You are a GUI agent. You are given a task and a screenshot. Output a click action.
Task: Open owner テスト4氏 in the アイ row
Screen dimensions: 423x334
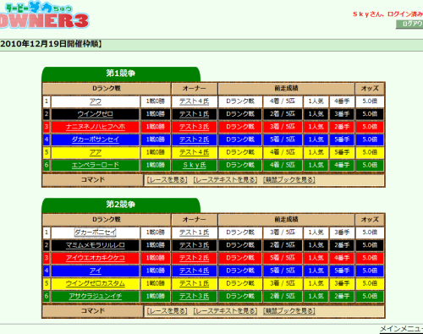(195, 271)
